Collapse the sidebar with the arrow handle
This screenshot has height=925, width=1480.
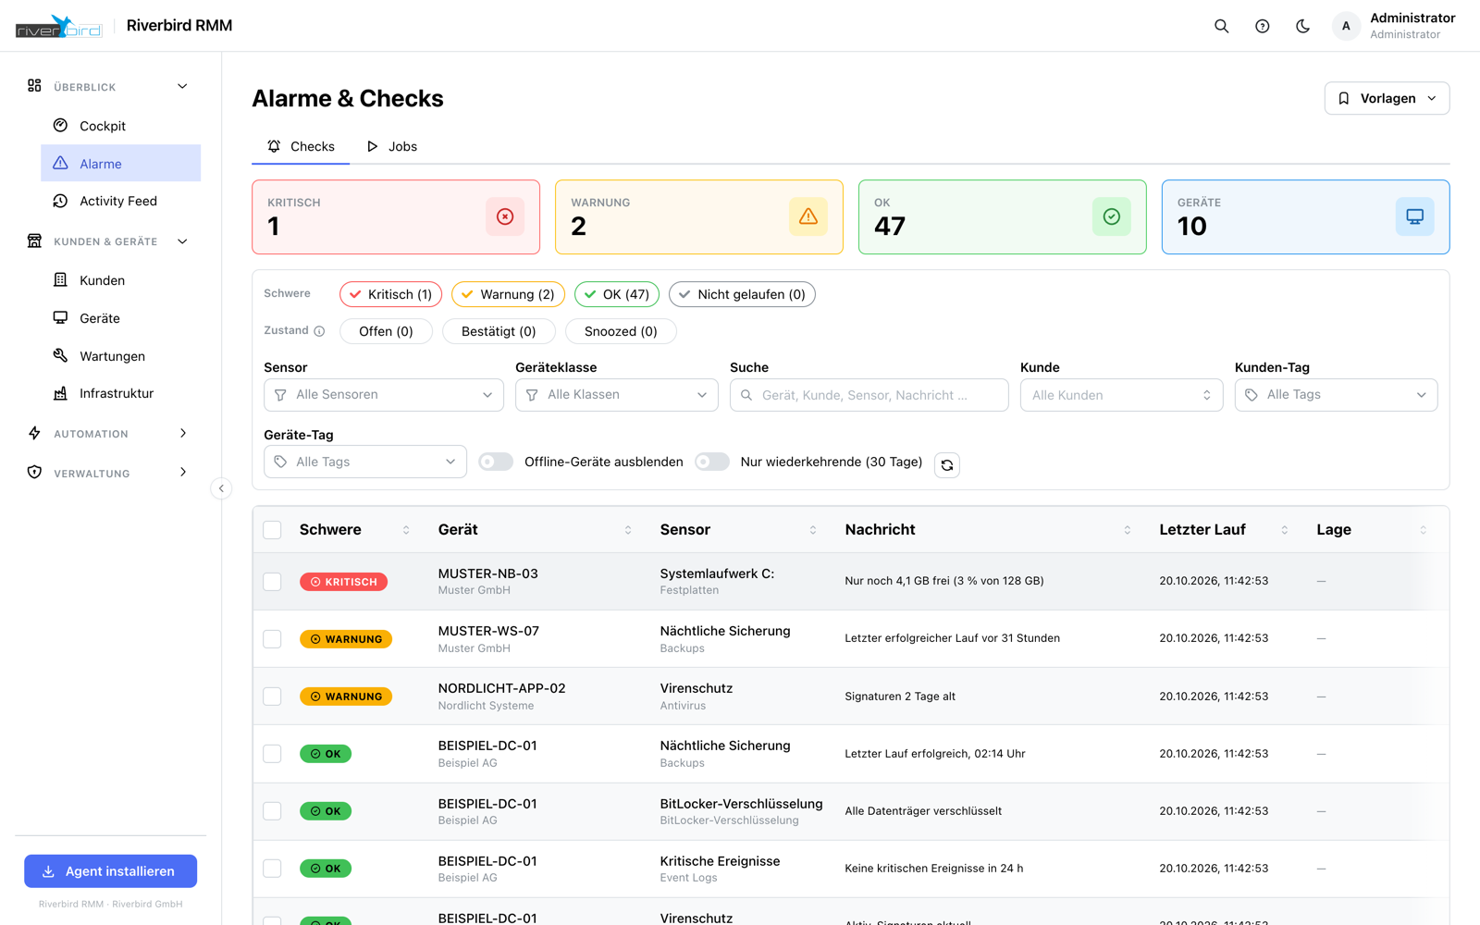point(221,488)
